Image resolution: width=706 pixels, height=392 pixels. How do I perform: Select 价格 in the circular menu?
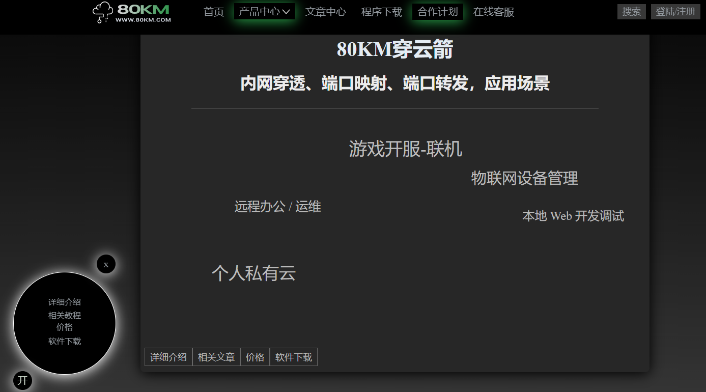click(65, 327)
